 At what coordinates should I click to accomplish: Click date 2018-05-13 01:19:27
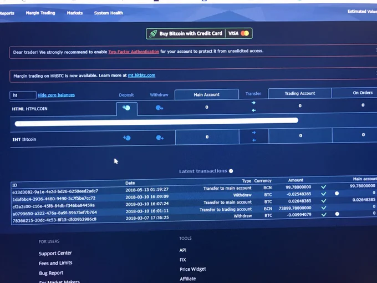click(147, 190)
